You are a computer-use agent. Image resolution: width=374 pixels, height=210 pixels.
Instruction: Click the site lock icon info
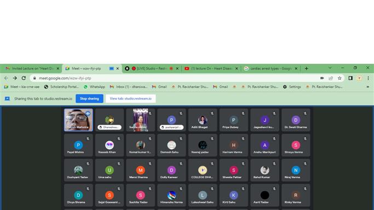(x=34, y=78)
